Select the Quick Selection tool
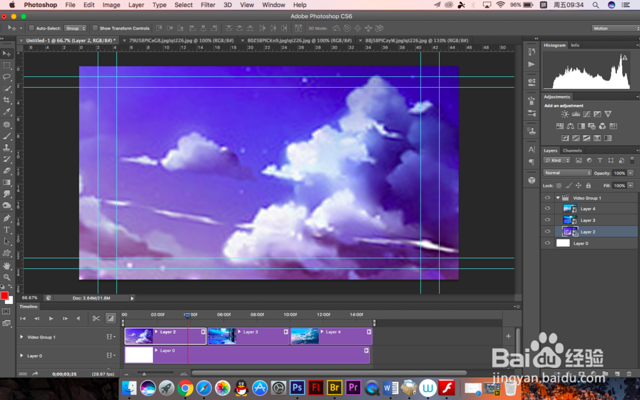This screenshot has height=400, width=640. (6, 88)
